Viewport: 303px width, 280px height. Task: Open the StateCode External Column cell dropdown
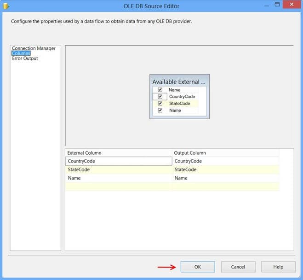118,169
